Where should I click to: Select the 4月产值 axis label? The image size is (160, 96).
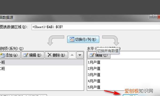tap(94, 81)
